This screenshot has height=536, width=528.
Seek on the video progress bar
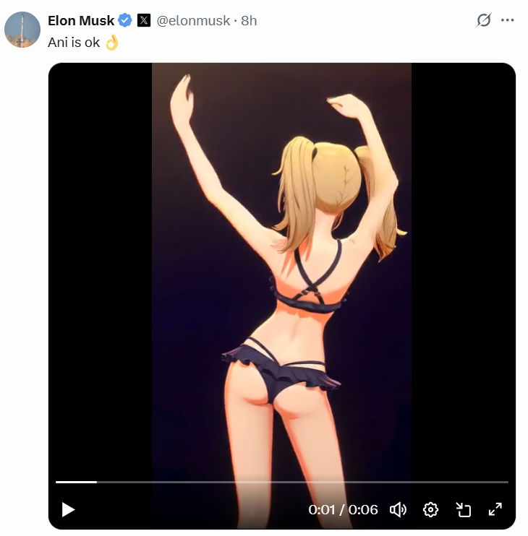coord(282,482)
